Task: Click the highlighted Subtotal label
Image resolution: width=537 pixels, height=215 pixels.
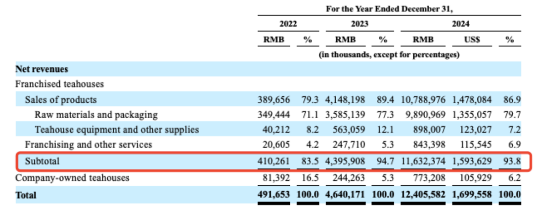Action: point(42,161)
